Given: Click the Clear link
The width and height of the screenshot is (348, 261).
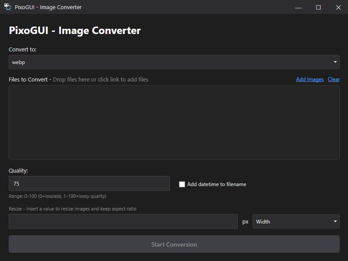Looking at the screenshot, I should 334,79.
